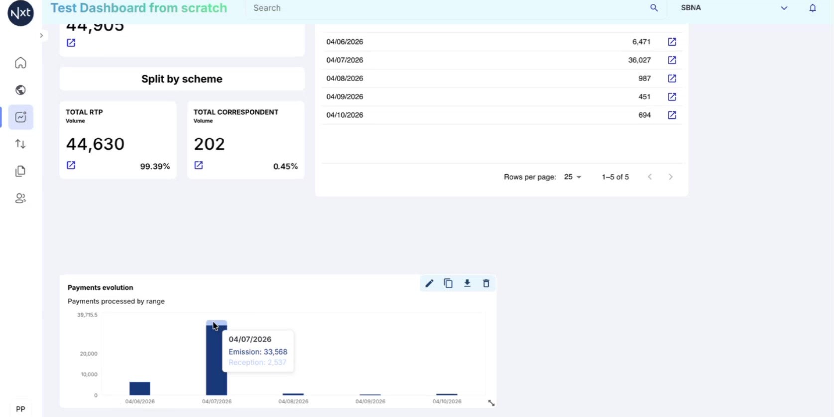The width and height of the screenshot is (834, 417).
Task: Edit the Payments evolution widget
Action: click(x=429, y=284)
